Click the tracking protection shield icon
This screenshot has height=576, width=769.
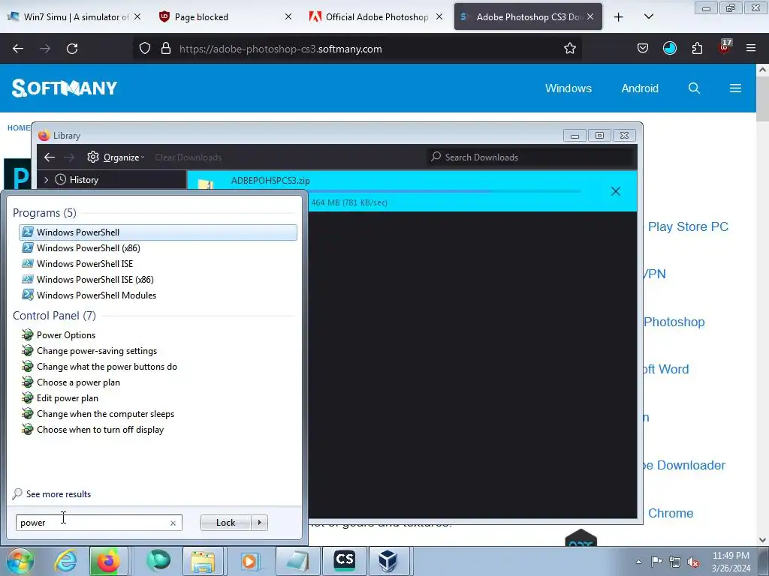coord(145,49)
